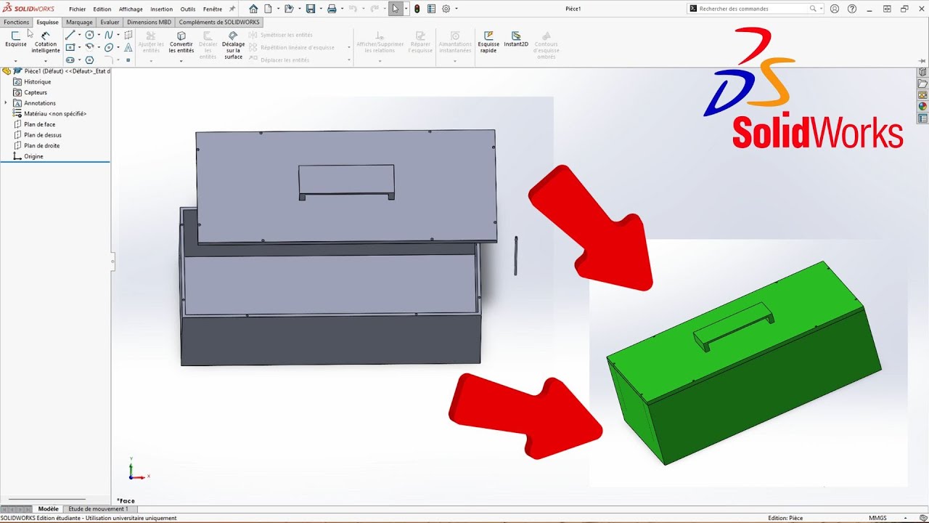
Task: Switch to Compléments de SOLIDWORKS tab
Action: coord(219,23)
